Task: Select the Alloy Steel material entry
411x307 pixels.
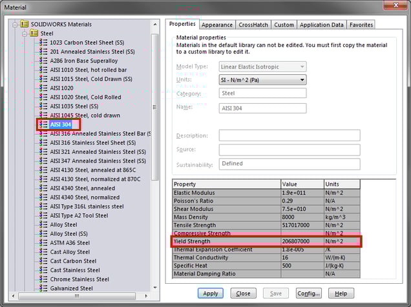Action: point(63,224)
